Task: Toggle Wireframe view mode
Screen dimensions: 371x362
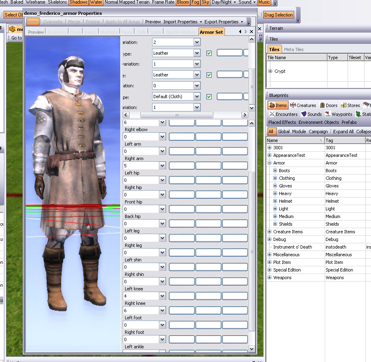Action: pos(35,2)
